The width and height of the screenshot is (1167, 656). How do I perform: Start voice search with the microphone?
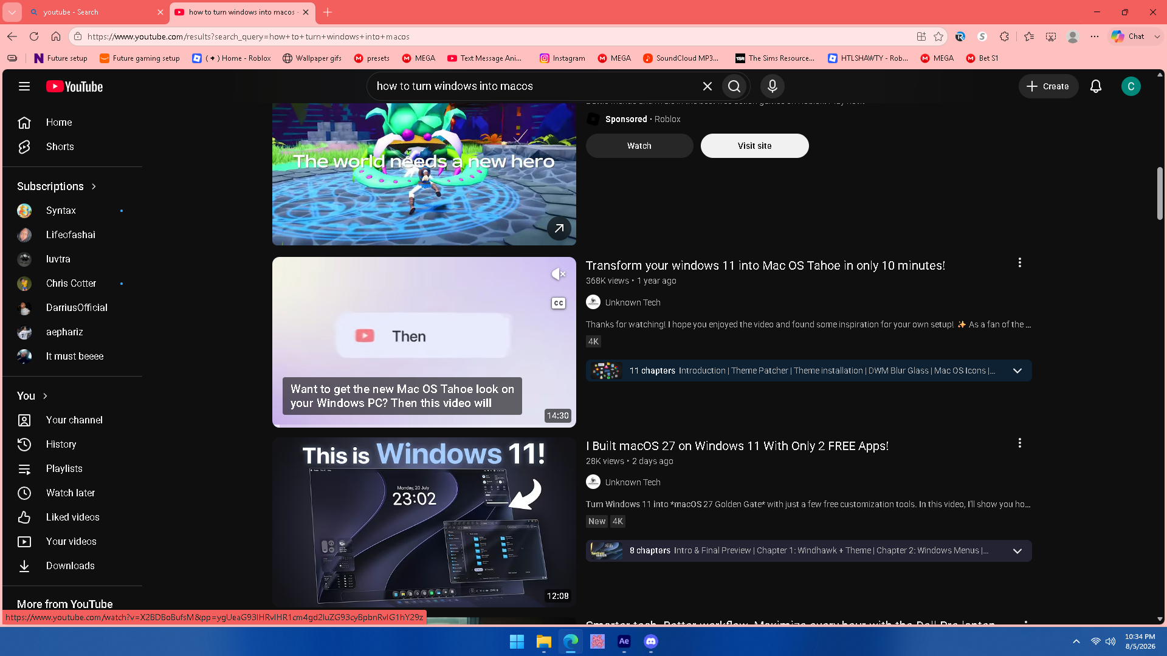[773, 86]
